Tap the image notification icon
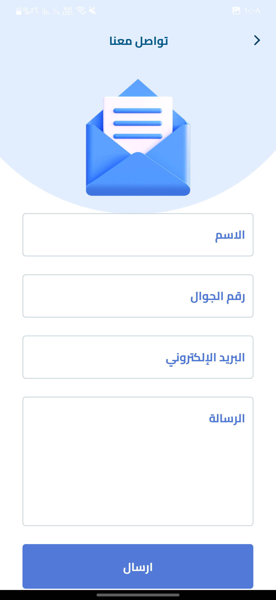 [236, 11]
